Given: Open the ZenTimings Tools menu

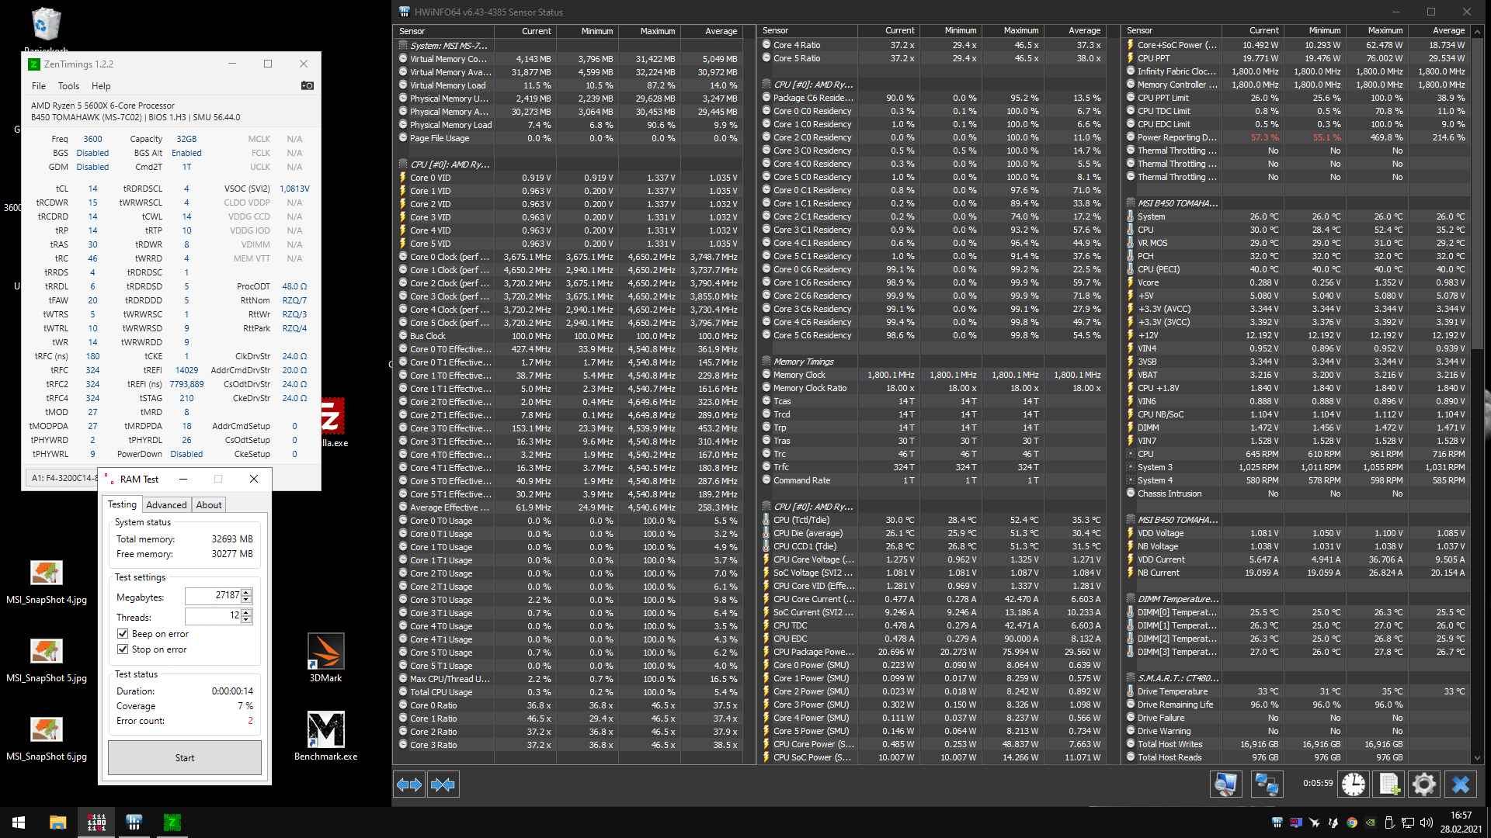Looking at the screenshot, I should pyautogui.click(x=68, y=86).
